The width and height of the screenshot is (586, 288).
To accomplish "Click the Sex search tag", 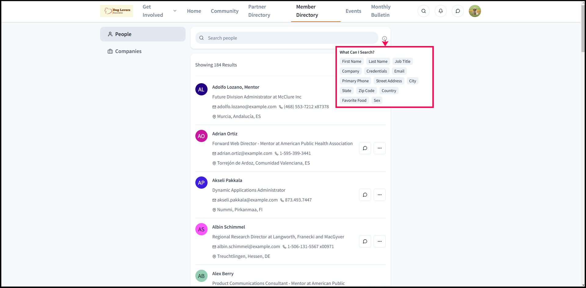I will [x=377, y=100].
